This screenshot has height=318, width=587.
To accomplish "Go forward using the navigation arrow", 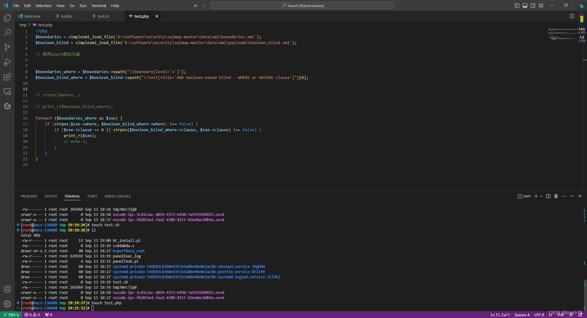I will click(204, 6).
